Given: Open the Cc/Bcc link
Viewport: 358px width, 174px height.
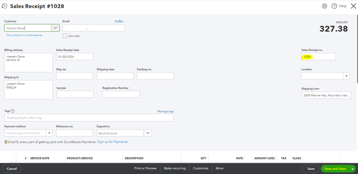Looking at the screenshot, I should pos(119,21).
